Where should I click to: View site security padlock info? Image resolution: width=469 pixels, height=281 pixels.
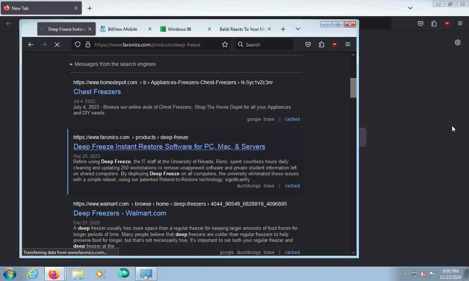click(88, 45)
